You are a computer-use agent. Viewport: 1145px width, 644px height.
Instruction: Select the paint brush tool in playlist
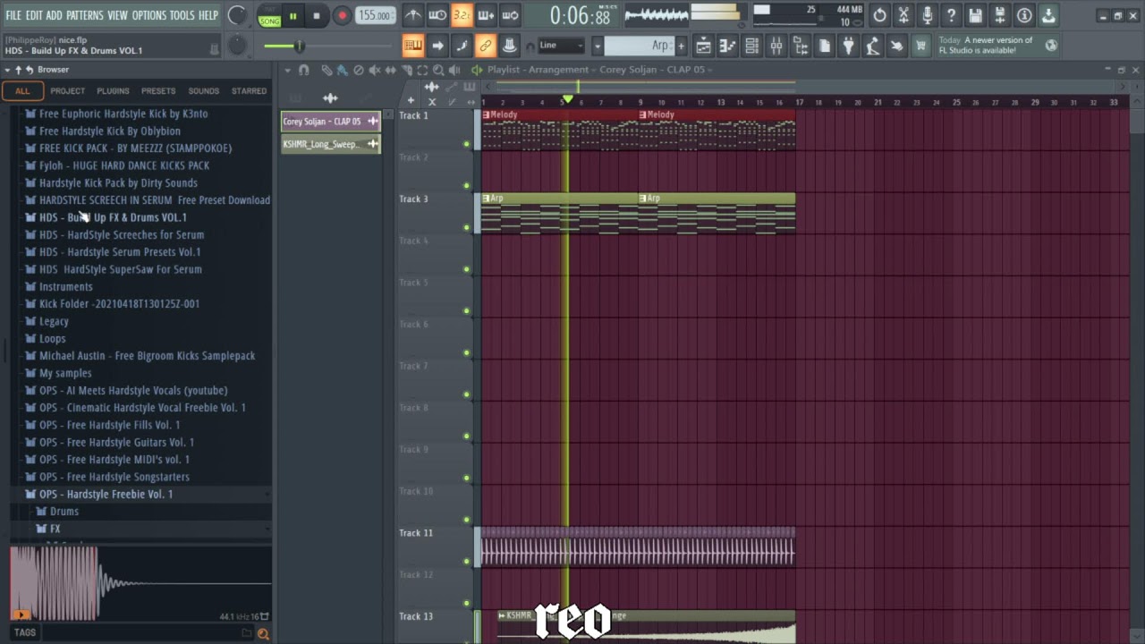tap(342, 70)
